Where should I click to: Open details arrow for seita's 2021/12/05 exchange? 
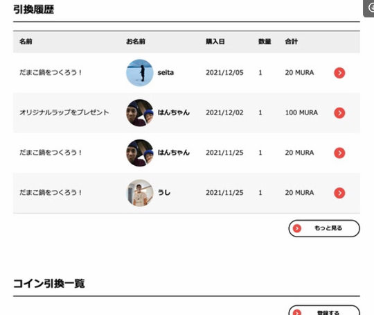click(x=339, y=73)
